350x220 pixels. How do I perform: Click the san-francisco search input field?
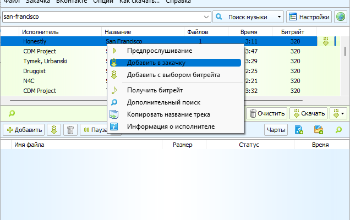[103, 17]
